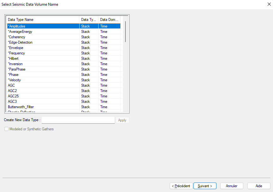Image resolution: width=273 pixels, height=192 pixels.
Task: Cancel the dialog with Annuler
Action: [231, 186]
